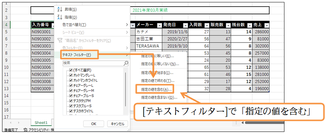Open the 売上 column filter dropdown
The width and height of the screenshot is (326, 133).
267,25
